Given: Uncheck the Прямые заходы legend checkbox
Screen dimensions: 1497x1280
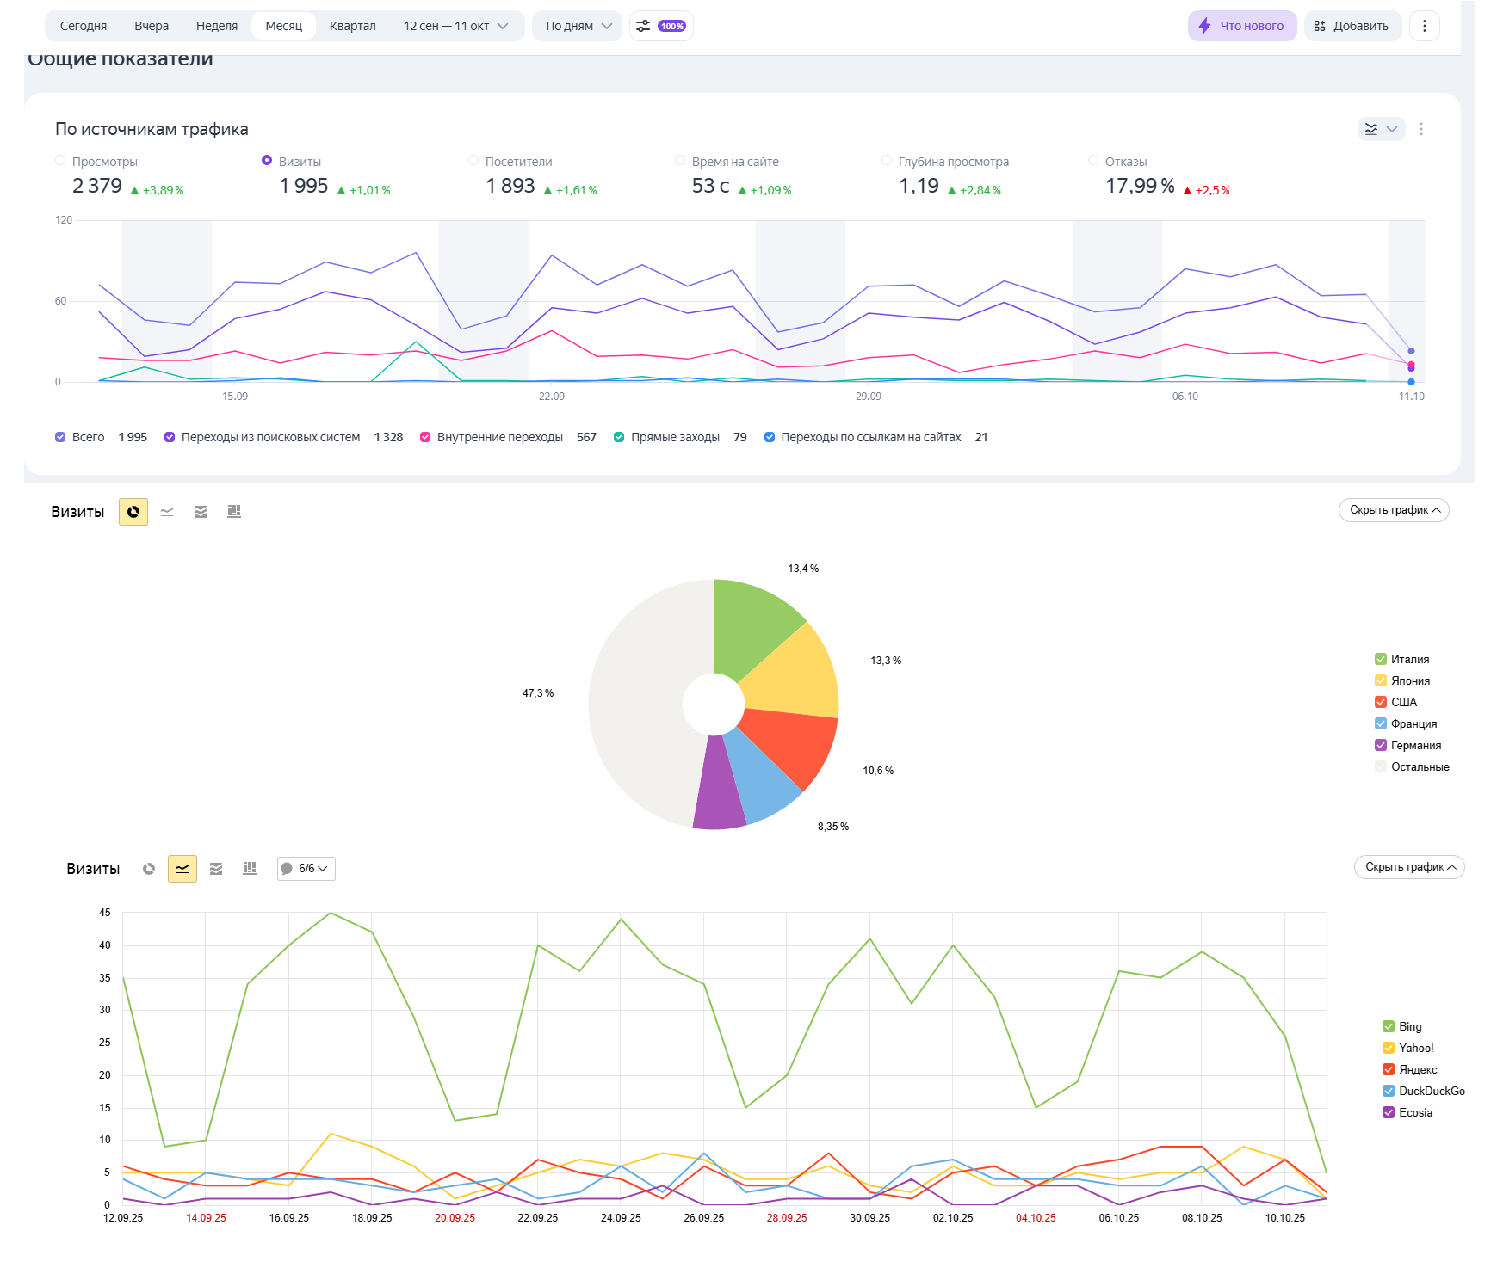Looking at the screenshot, I should click(619, 437).
